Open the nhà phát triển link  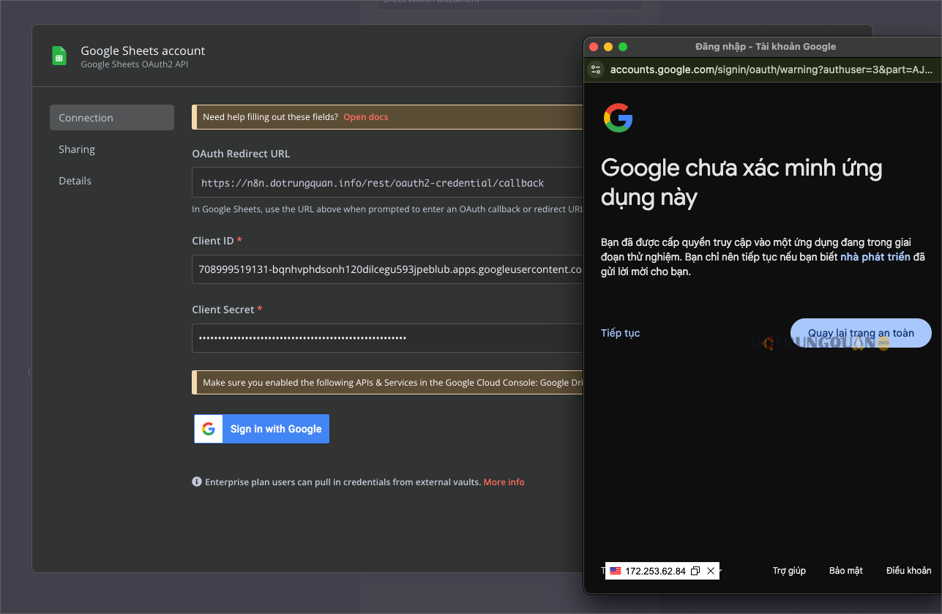(875, 257)
